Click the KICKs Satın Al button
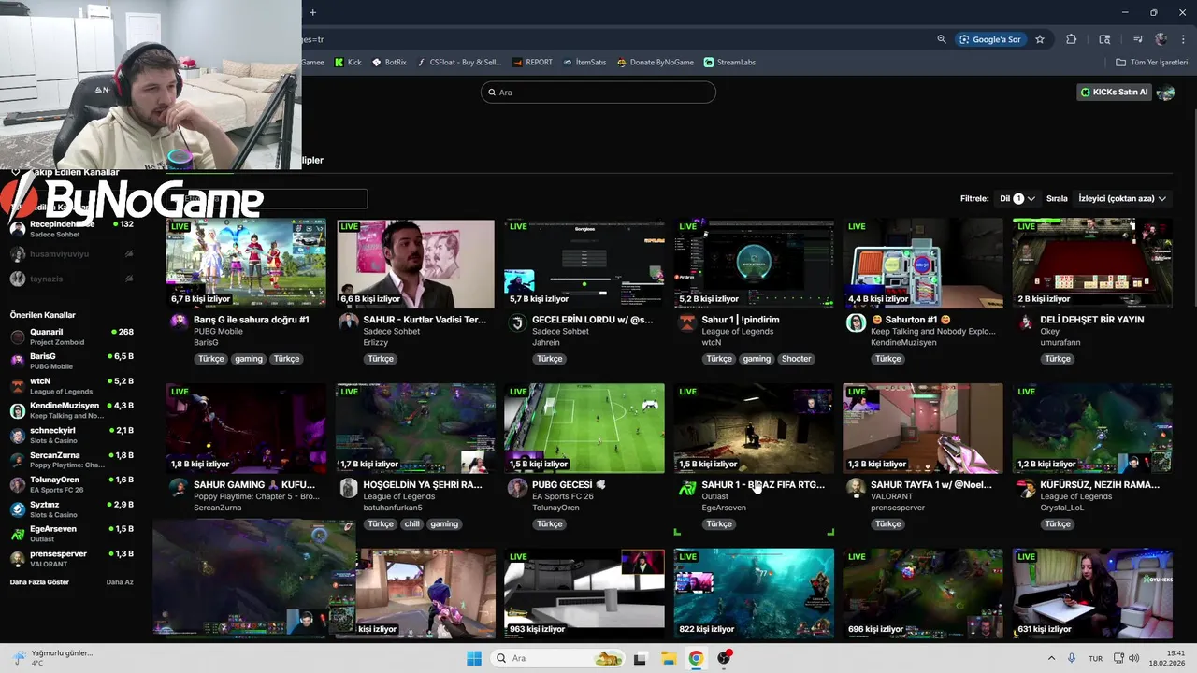The height and width of the screenshot is (673, 1197). [x=1114, y=92]
